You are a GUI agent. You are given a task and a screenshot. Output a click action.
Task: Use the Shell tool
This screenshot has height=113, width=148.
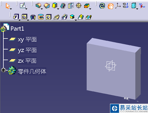coord(63,6)
